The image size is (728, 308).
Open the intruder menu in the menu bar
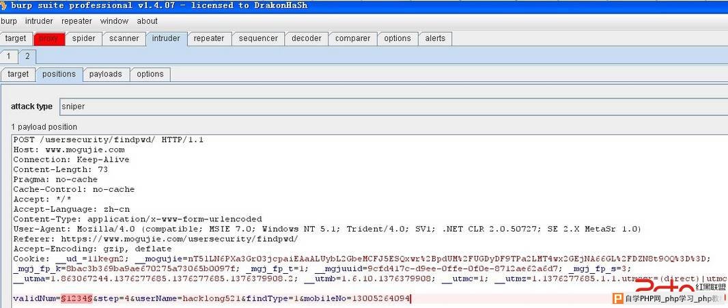pos(39,21)
